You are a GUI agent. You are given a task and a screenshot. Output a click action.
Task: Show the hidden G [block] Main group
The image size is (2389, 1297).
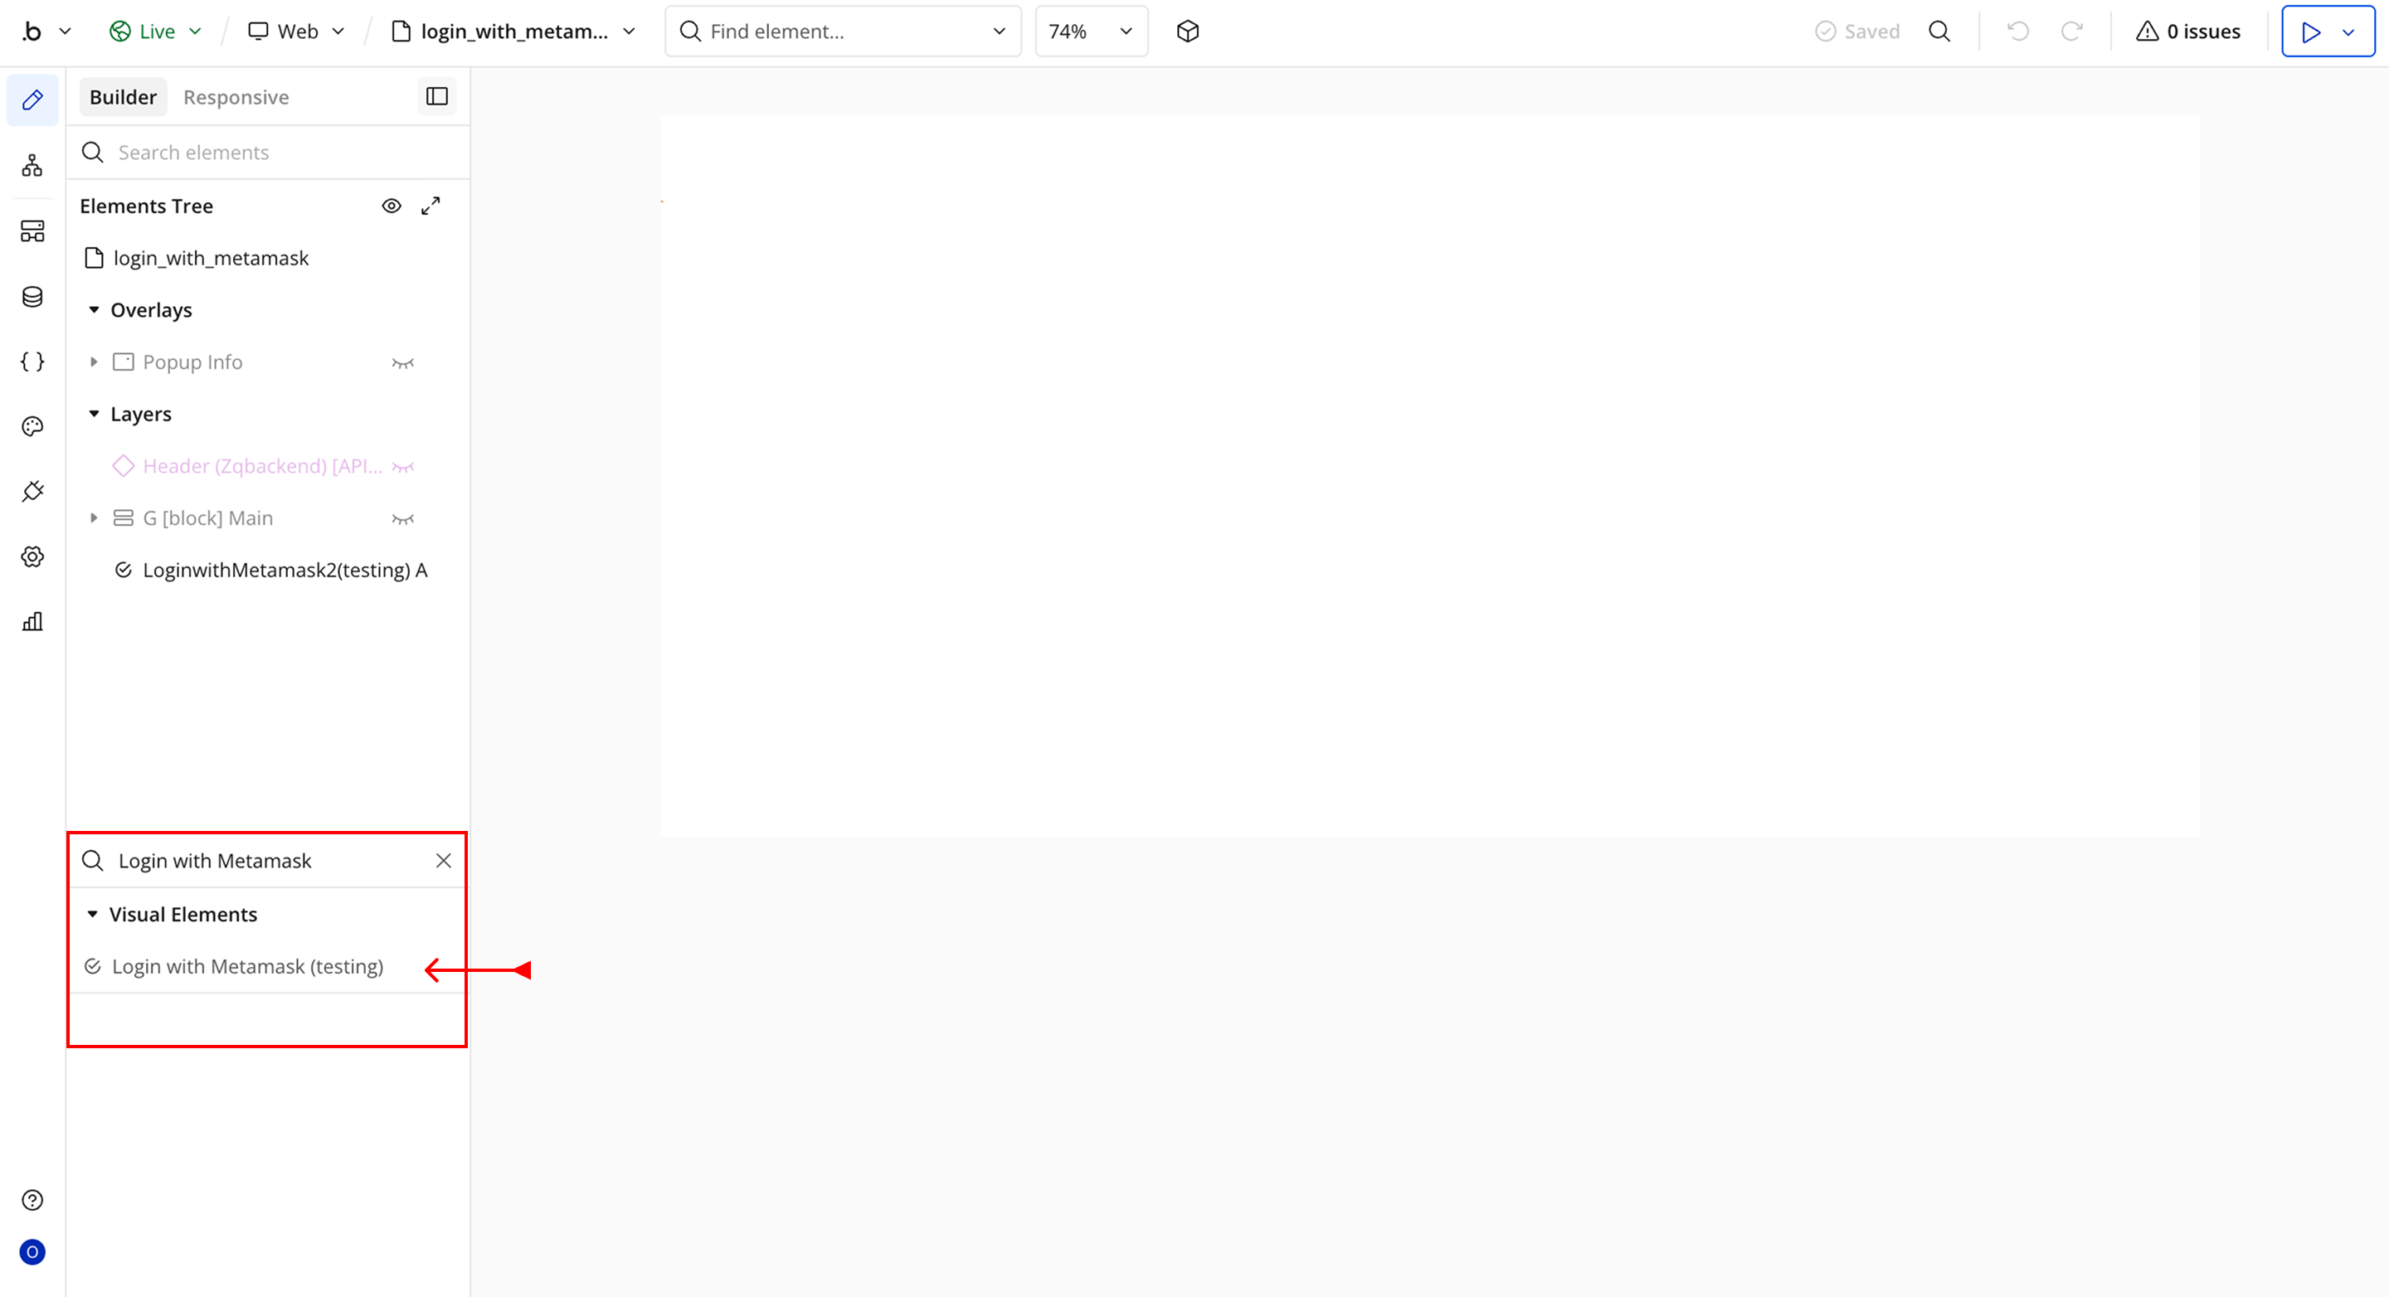402,518
